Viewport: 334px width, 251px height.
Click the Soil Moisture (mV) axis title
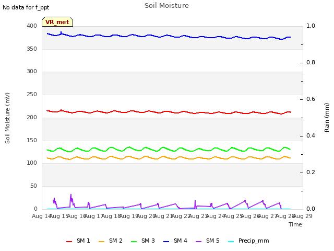(x=7, y=118)
